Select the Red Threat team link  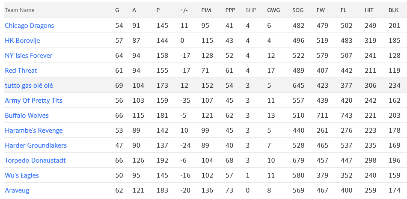pos(21,71)
